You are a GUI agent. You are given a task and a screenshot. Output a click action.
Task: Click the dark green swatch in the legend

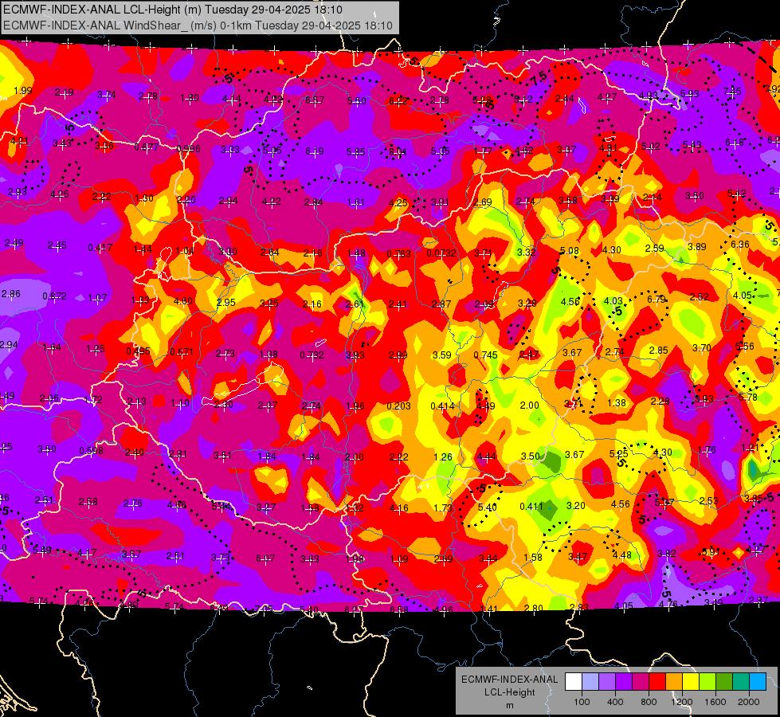point(724,682)
